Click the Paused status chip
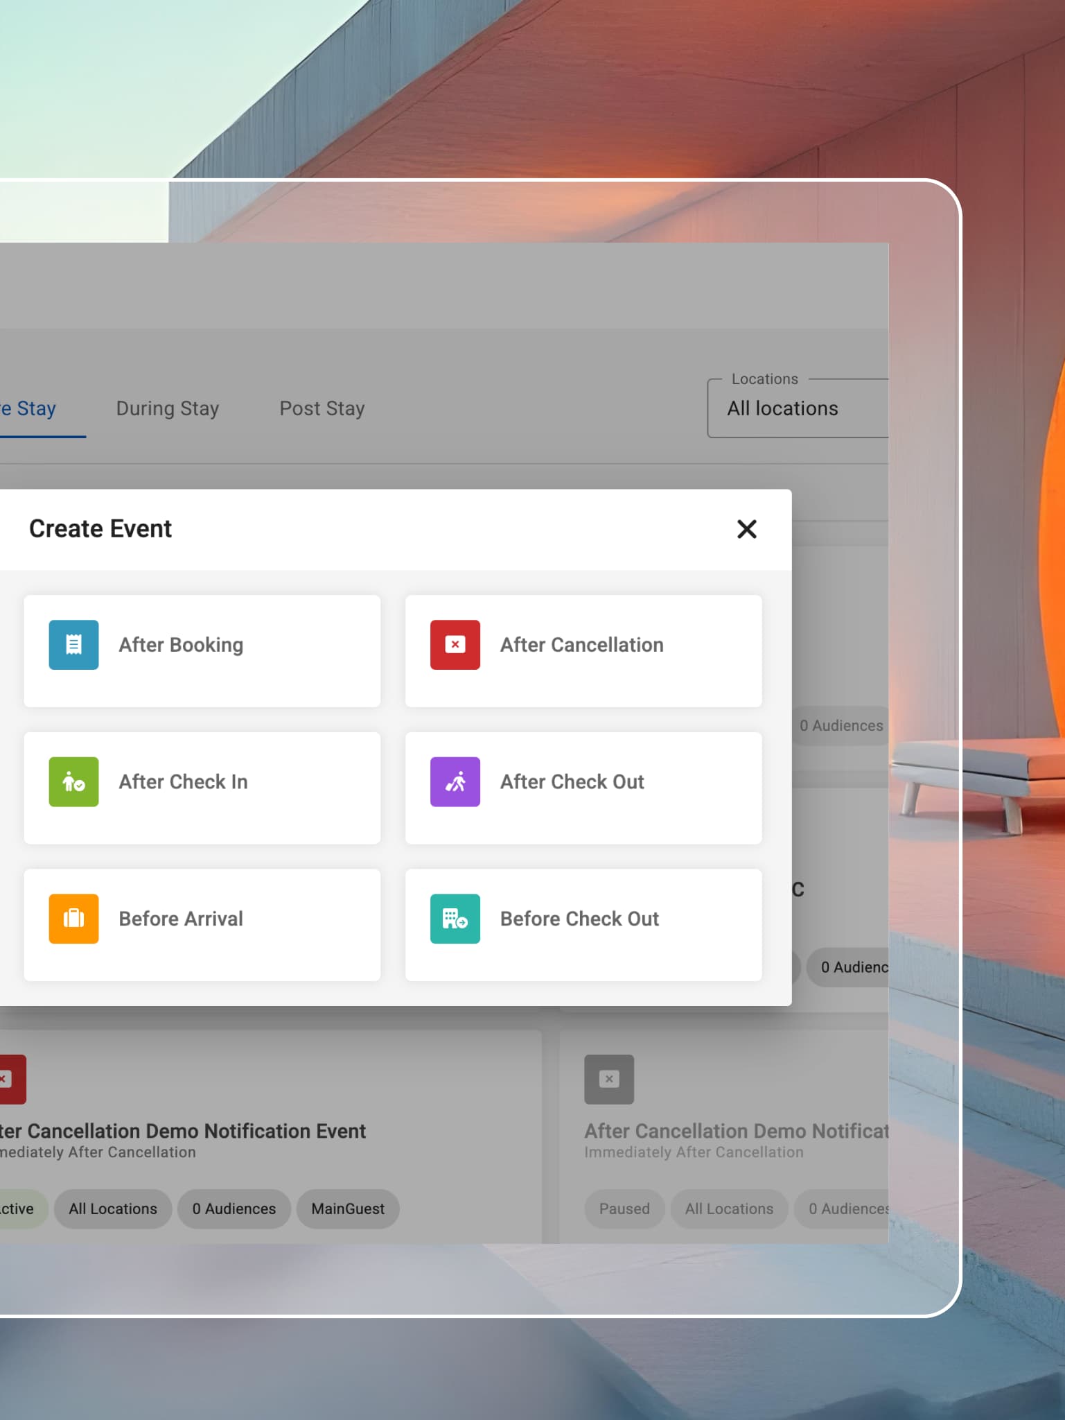The height and width of the screenshot is (1420, 1065). coord(624,1209)
